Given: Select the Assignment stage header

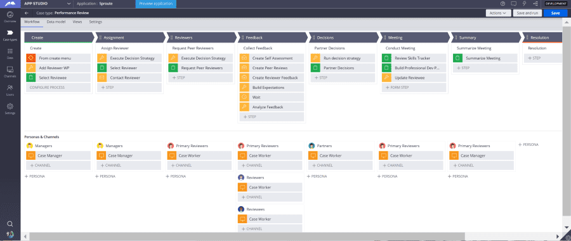Looking at the screenshot, I should 131,37.
